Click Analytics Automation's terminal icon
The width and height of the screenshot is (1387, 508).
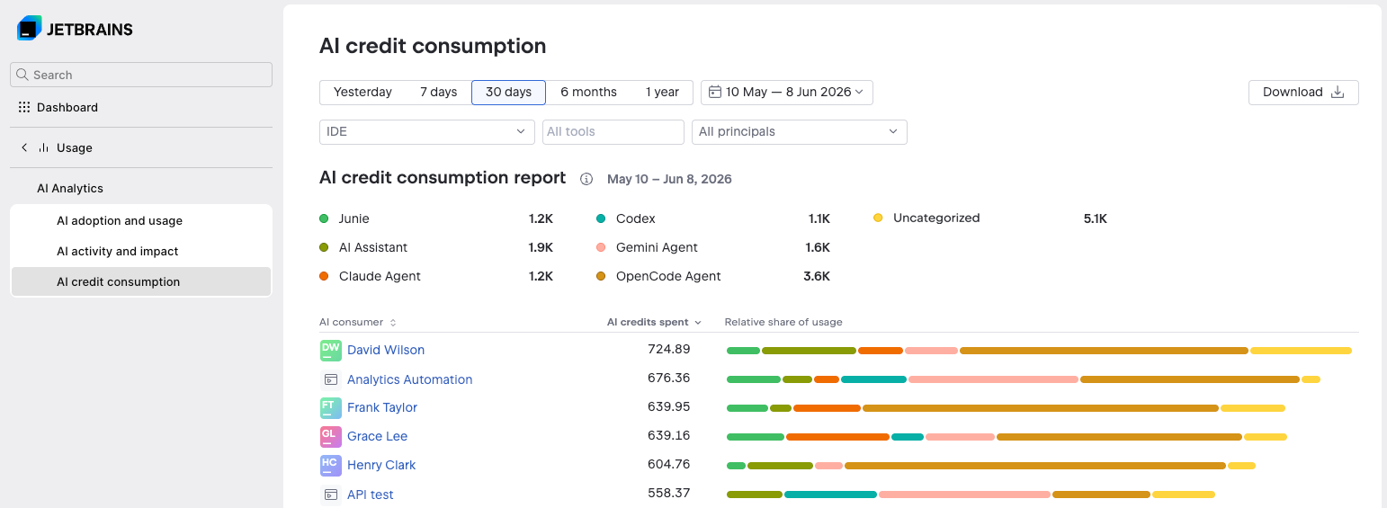331,379
